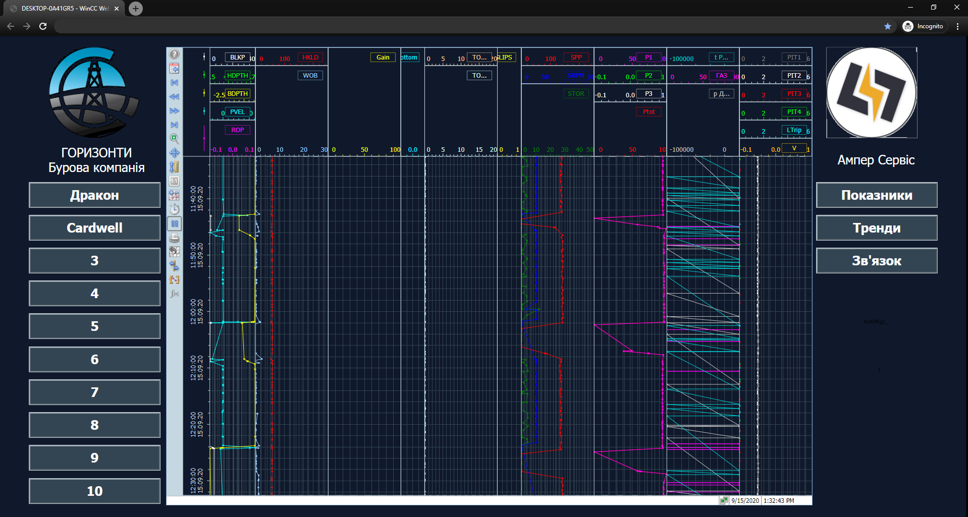Click the PIT1 trend label

click(x=794, y=58)
